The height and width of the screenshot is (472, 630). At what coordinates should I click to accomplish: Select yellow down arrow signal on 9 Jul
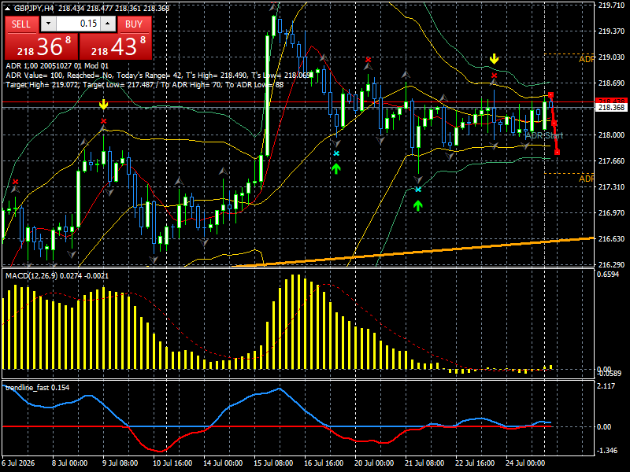click(x=104, y=105)
